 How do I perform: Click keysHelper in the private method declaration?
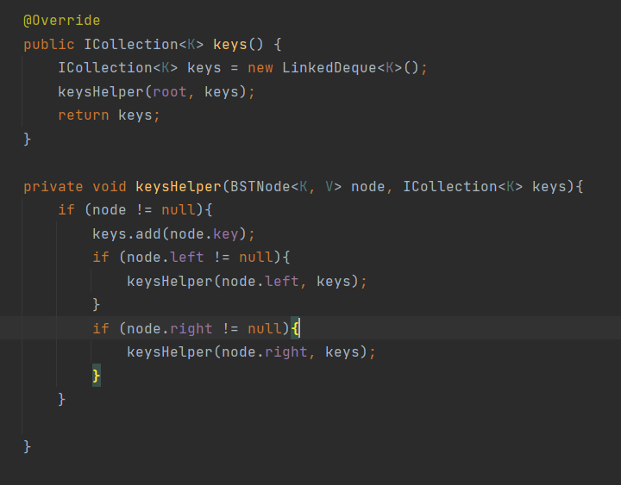[x=178, y=186]
